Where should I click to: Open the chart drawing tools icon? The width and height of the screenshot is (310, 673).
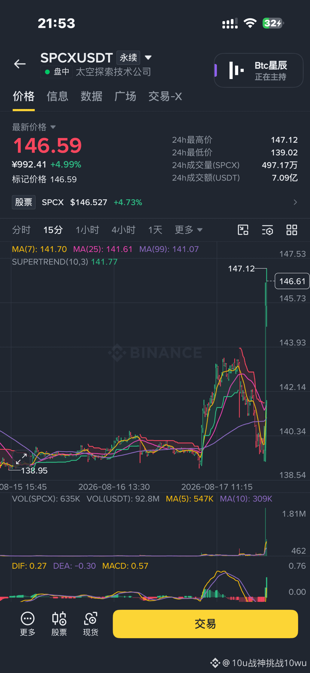click(243, 230)
